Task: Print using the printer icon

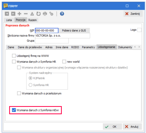Action: coord(45,14)
